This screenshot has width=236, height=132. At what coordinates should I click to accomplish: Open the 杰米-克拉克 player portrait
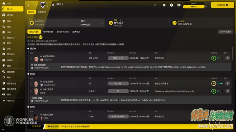[x=36, y=91]
